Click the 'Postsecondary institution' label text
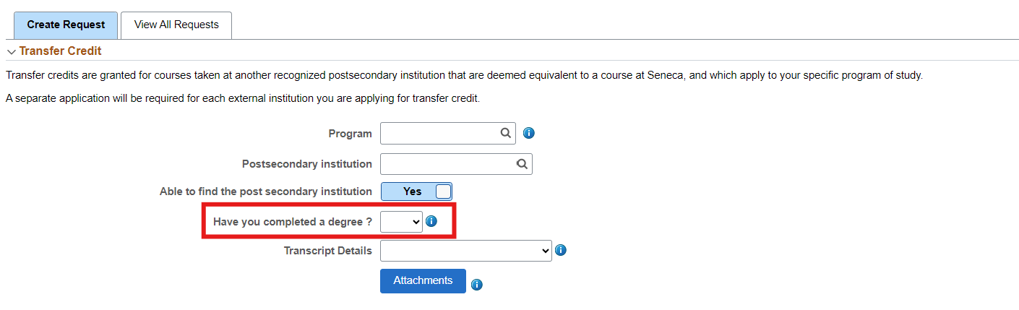Viewport: 1019px width, 310px height. [306, 164]
